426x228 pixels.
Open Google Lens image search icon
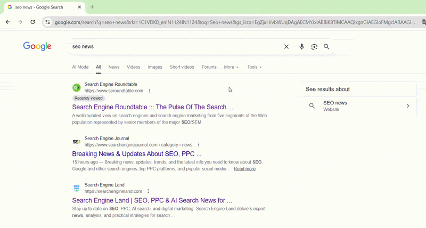[x=314, y=47]
